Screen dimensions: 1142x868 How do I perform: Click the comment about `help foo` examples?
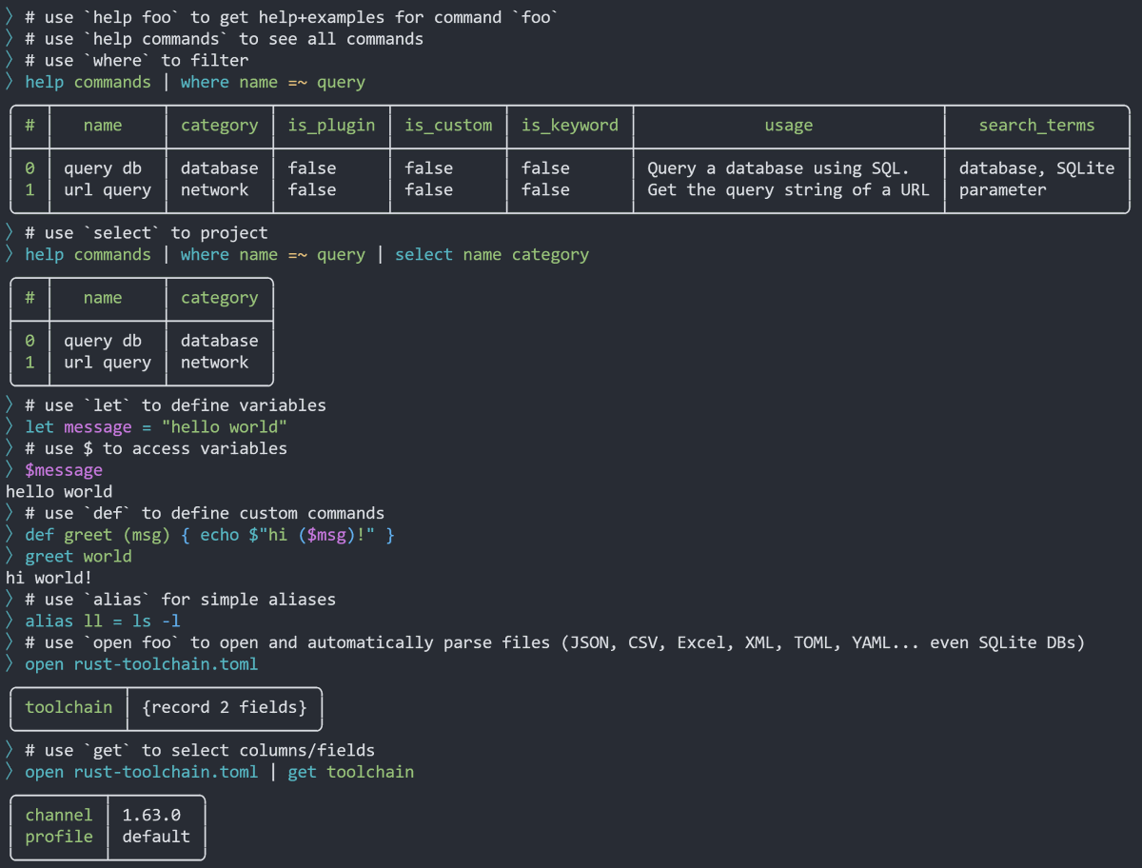[292, 17]
